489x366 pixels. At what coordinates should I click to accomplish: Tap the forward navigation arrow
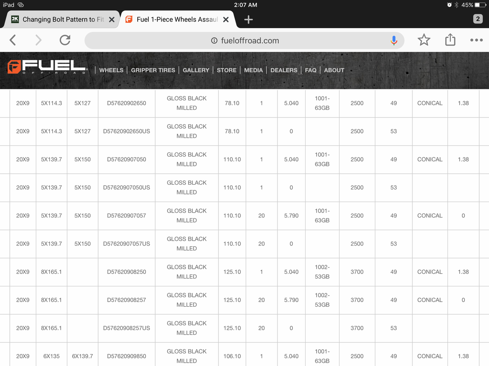tap(38, 40)
